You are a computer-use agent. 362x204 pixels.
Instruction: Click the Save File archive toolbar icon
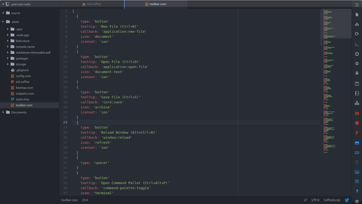(357, 24)
